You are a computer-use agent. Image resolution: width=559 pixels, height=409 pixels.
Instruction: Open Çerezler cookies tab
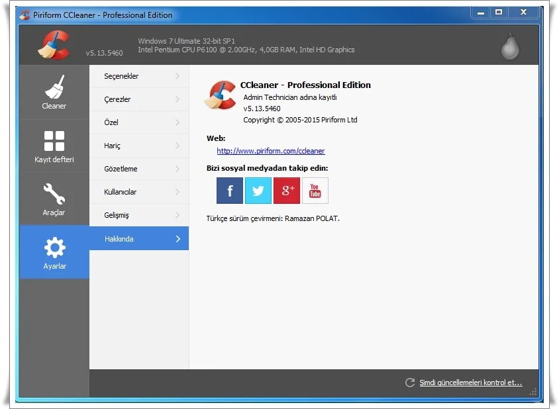tap(139, 99)
